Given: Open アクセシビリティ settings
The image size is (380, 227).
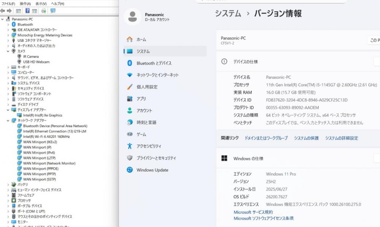Looking at the screenshot, I should (165, 146).
